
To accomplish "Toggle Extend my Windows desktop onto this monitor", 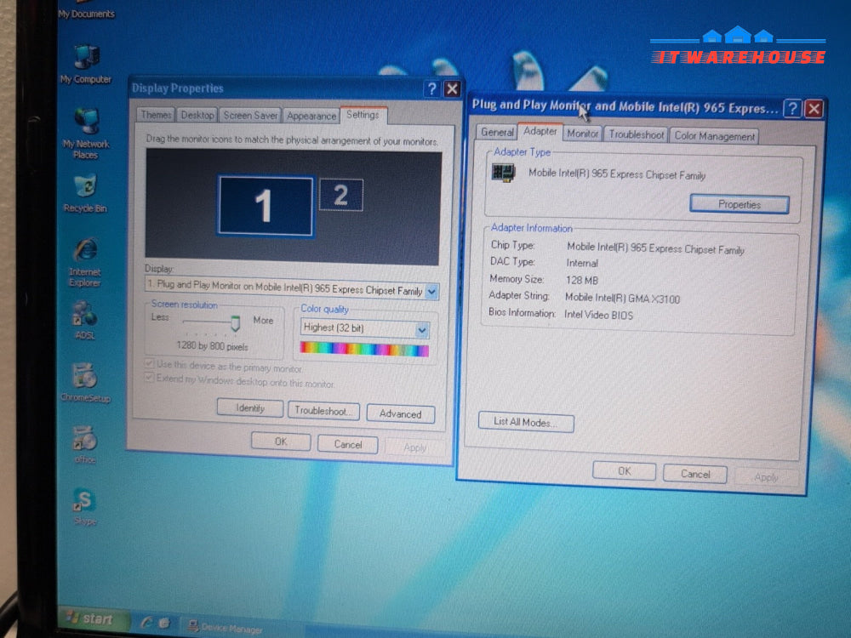I will [149, 378].
